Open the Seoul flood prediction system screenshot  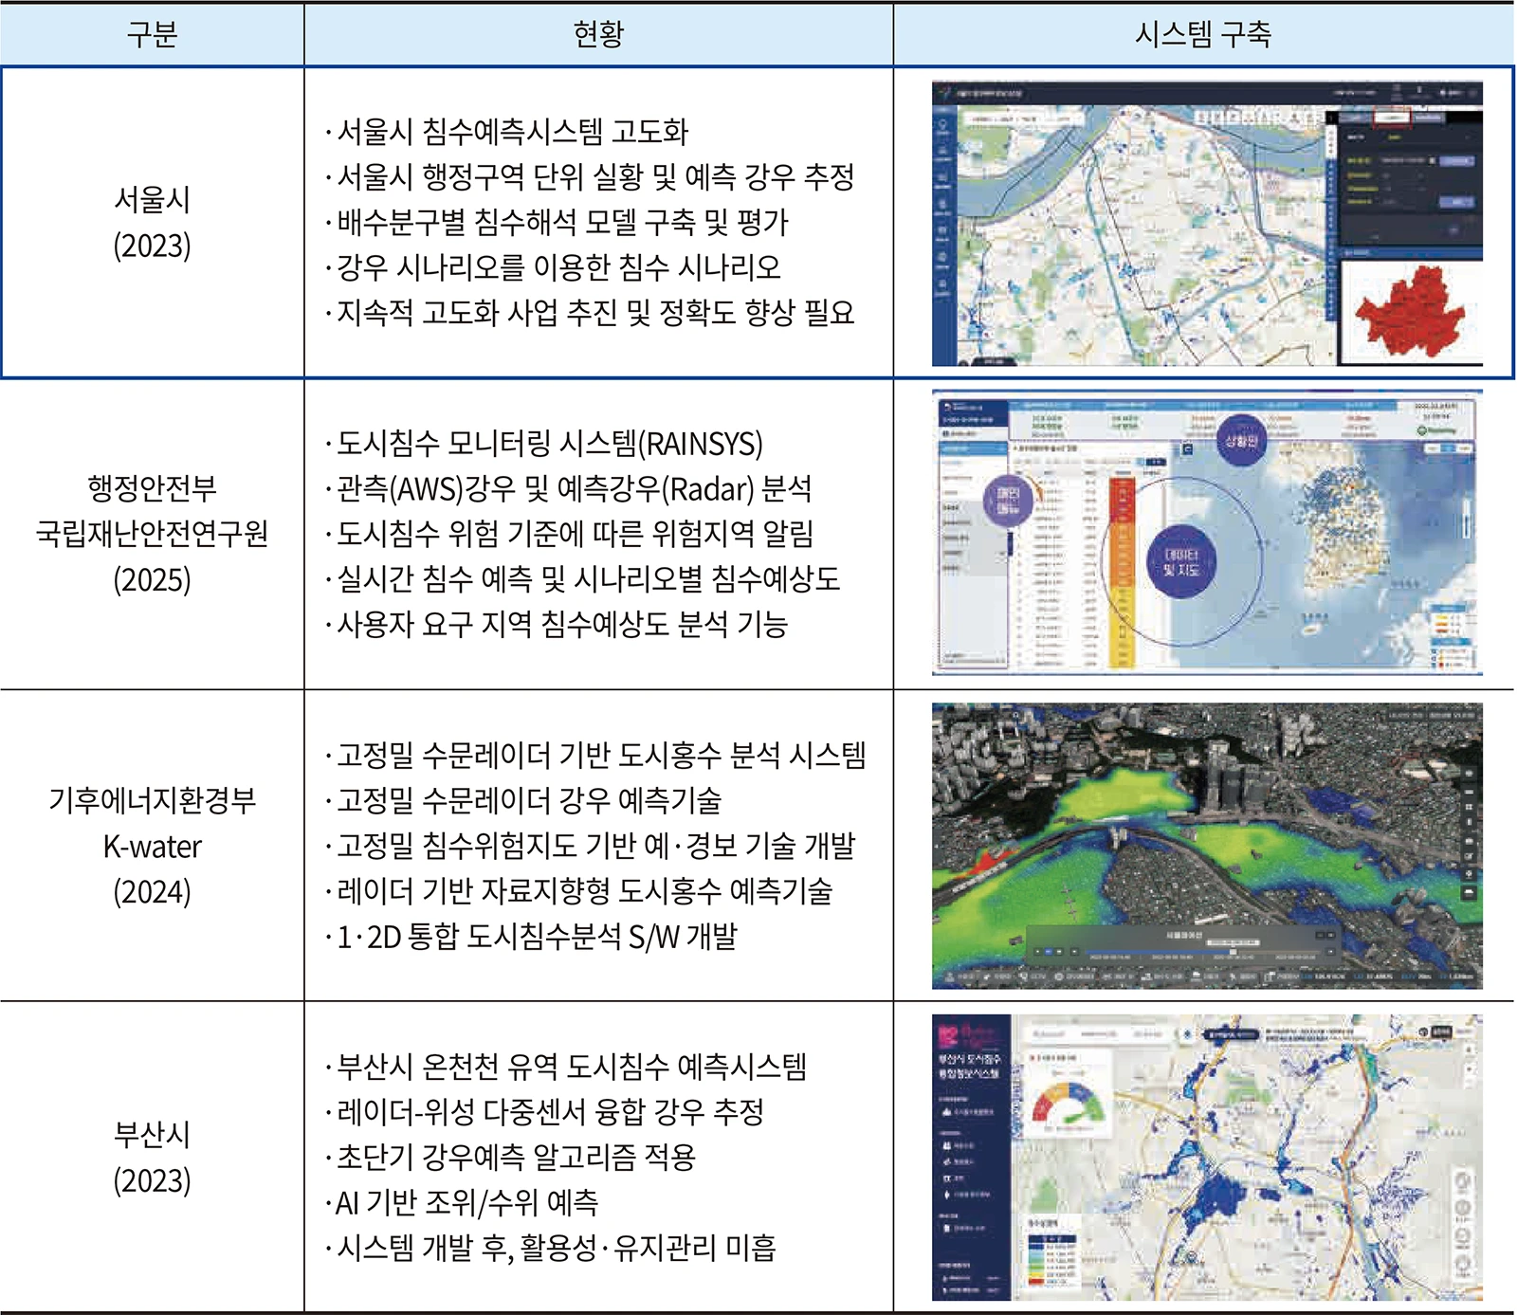pos(1207,223)
